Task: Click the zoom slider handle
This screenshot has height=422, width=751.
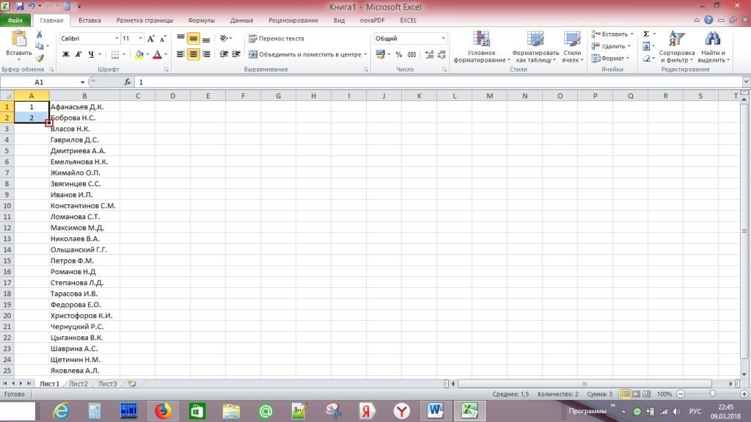Action: click(712, 394)
